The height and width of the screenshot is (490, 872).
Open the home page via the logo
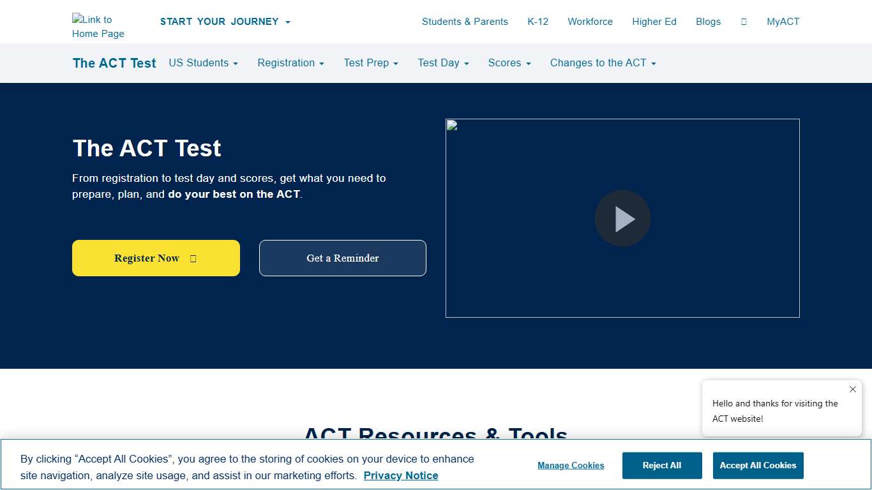pyautogui.click(x=98, y=26)
